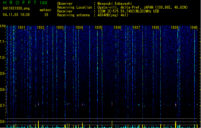Click the receiver text ICOM IC-575
201x128 pixels.
point(109,11)
